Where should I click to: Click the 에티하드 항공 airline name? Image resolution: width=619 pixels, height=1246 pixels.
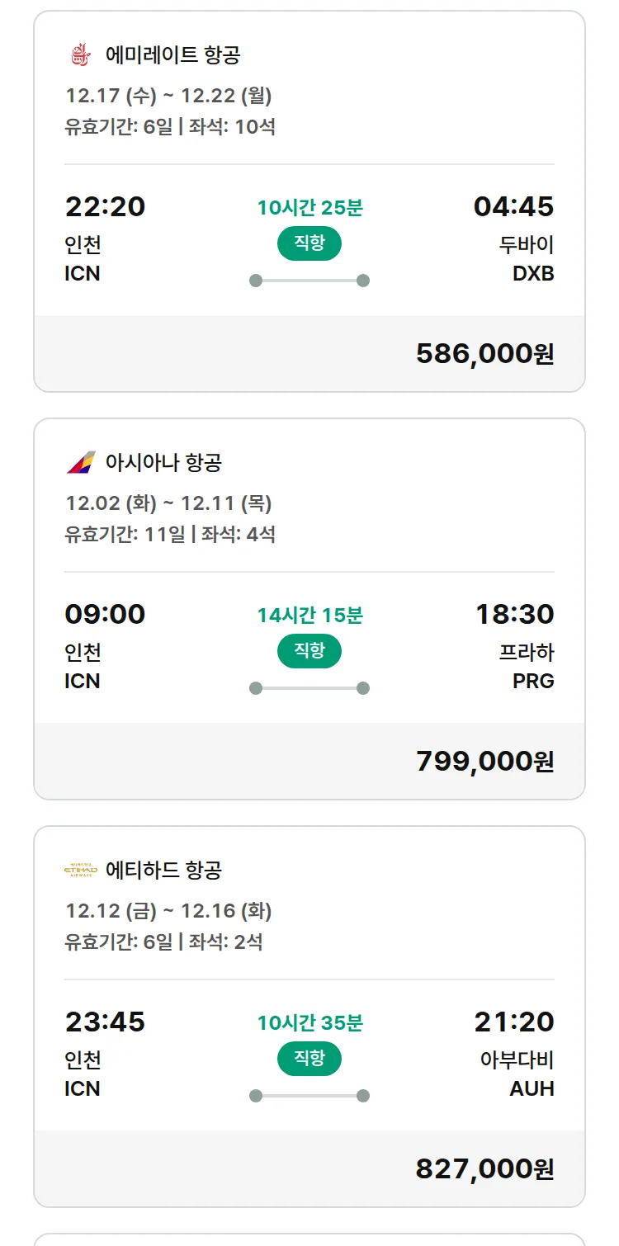[163, 870]
